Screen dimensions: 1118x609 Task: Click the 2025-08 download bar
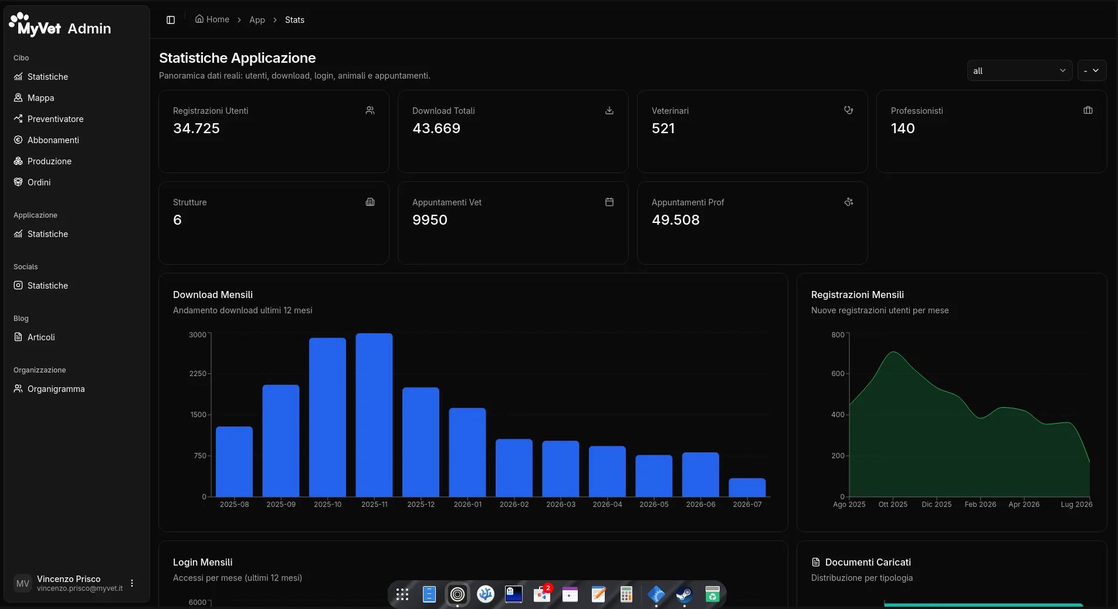234,462
